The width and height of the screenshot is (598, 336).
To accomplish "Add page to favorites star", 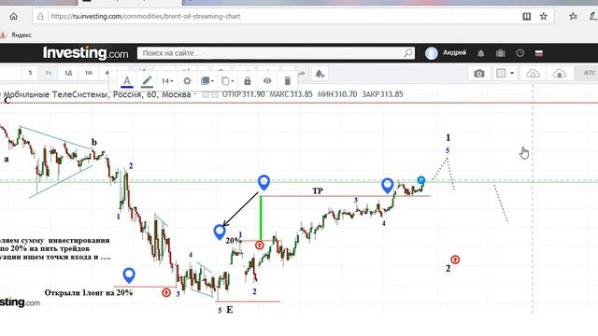I will (x=544, y=17).
